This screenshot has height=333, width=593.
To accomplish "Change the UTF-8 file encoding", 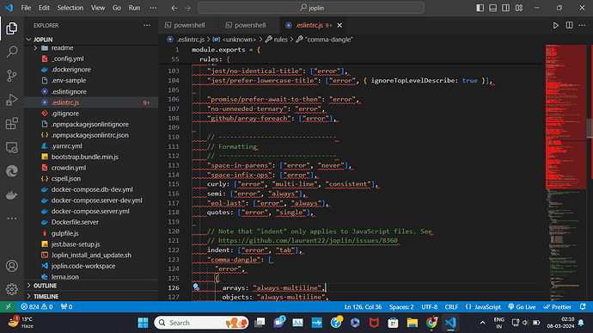I will point(429,307).
